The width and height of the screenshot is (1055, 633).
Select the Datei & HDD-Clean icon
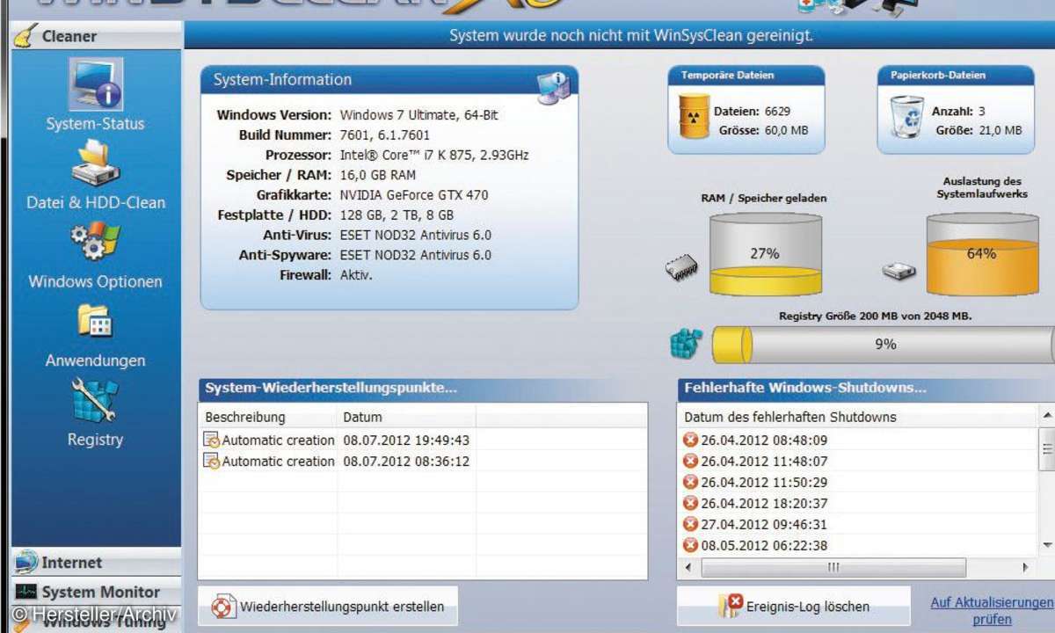[96, 164]
